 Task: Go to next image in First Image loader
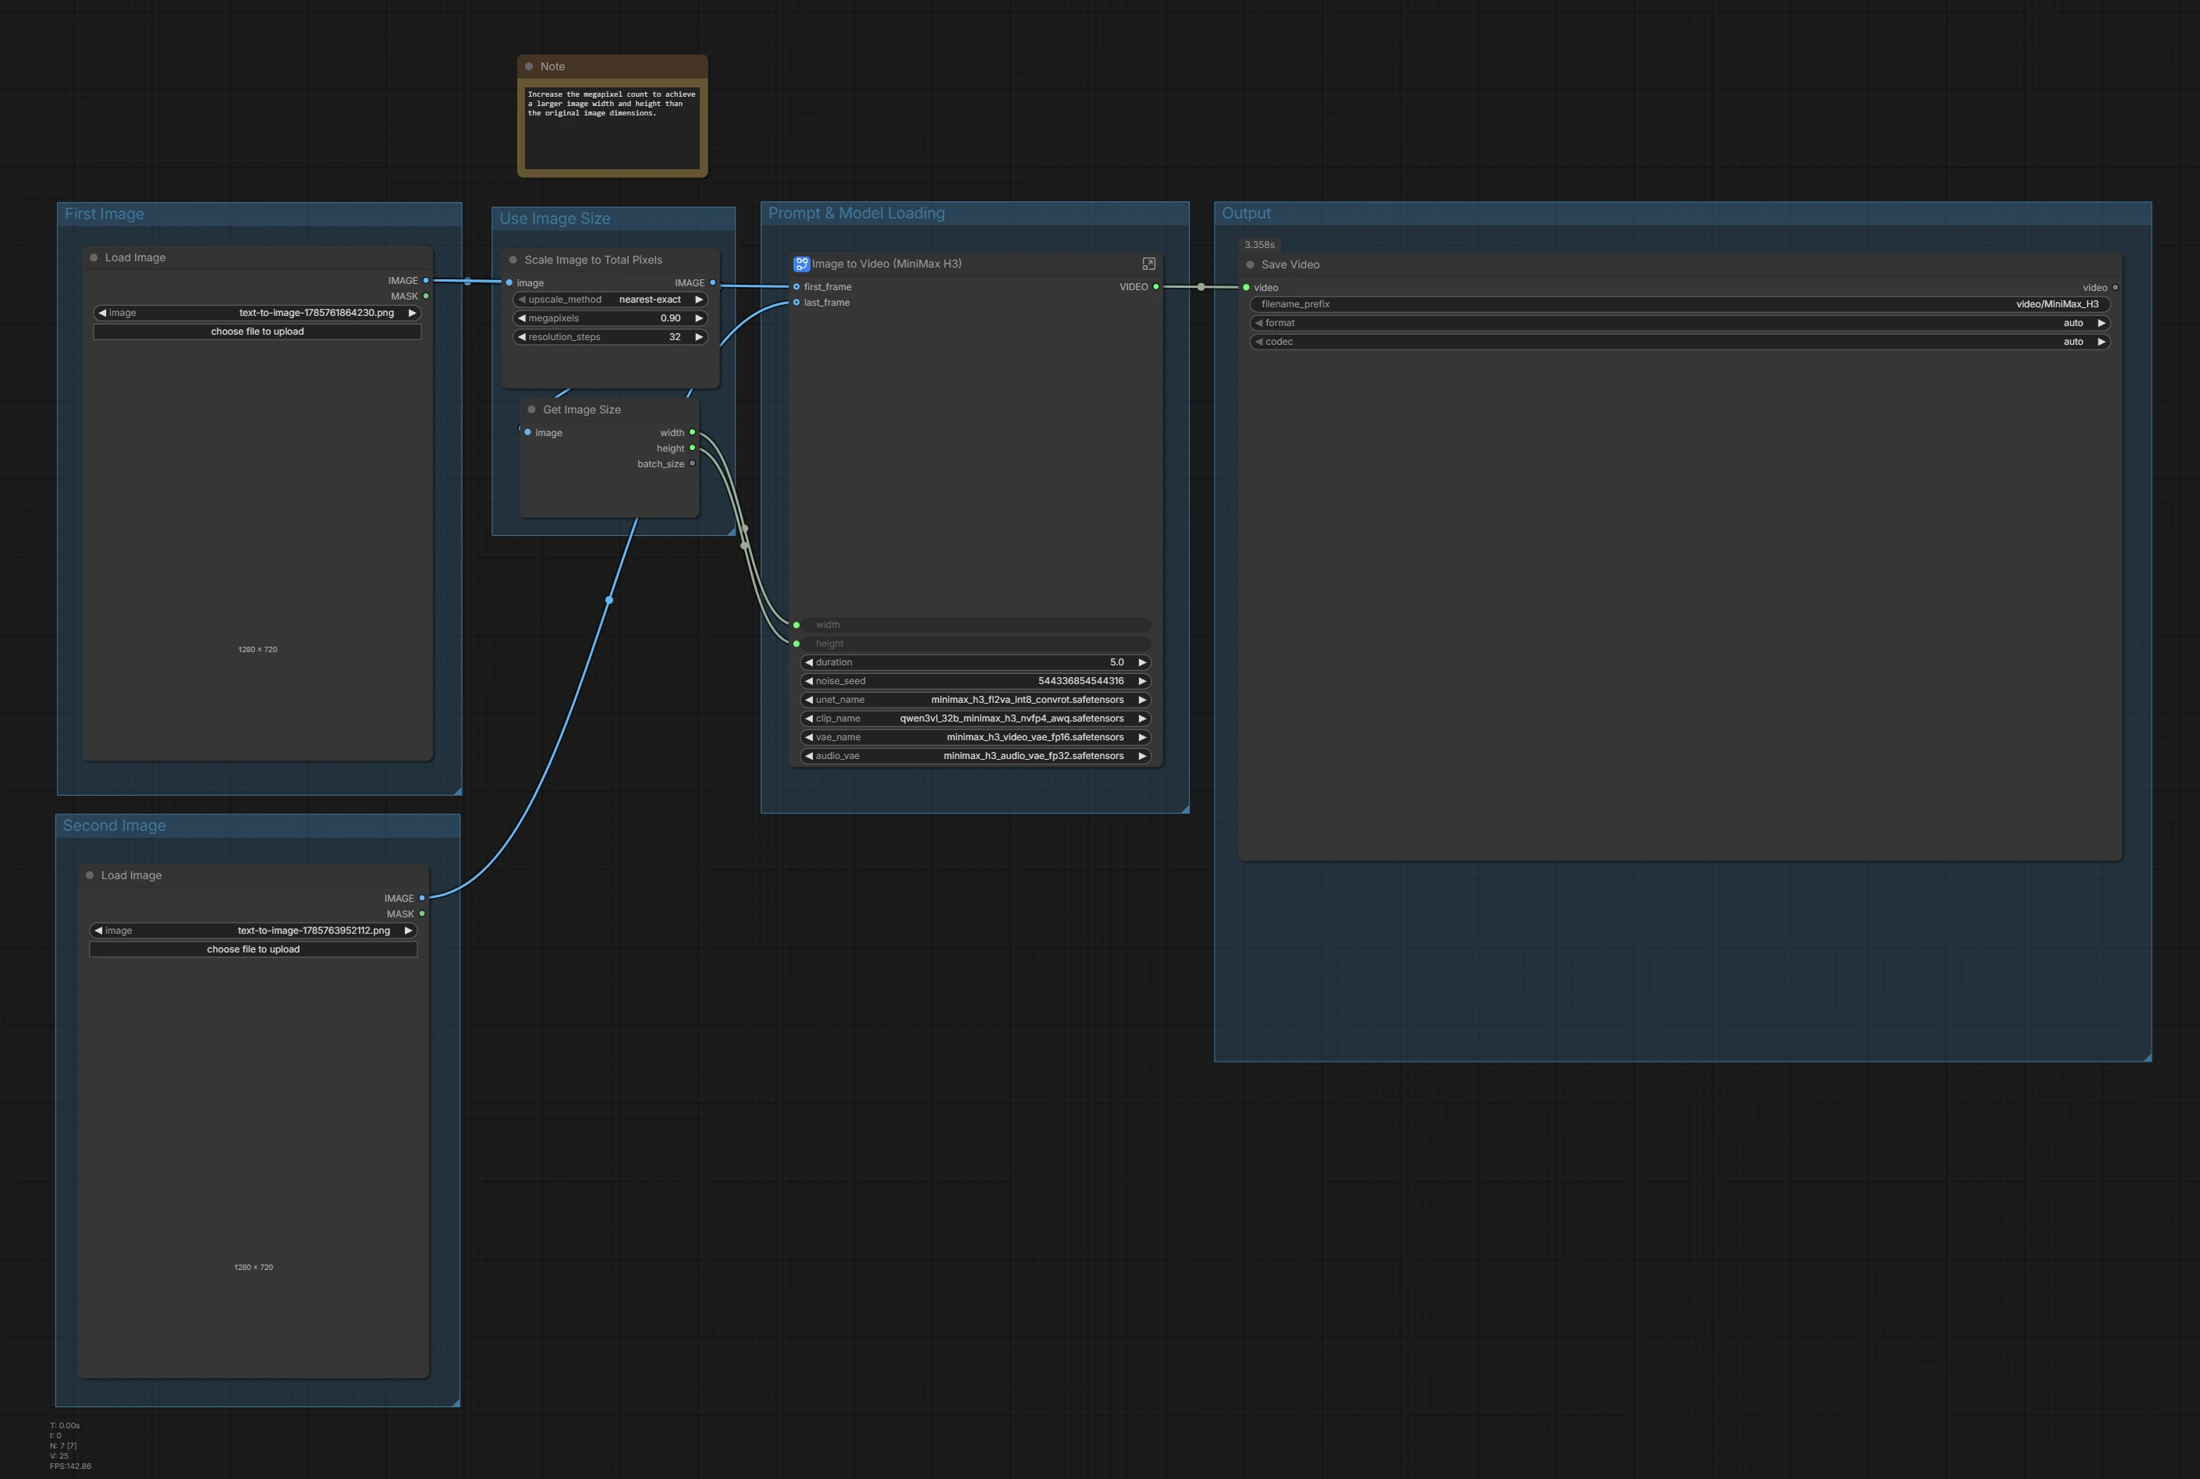tap(412, 312)
